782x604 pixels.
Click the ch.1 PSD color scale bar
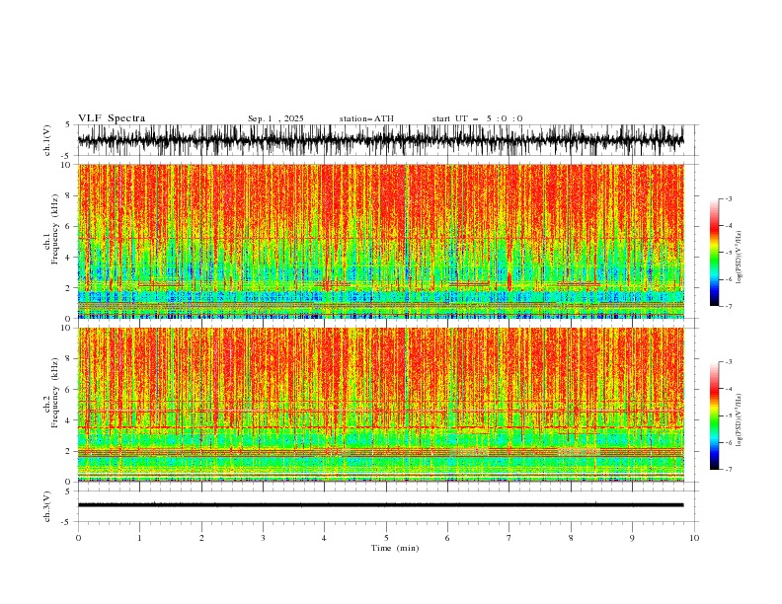click(714, 252)
